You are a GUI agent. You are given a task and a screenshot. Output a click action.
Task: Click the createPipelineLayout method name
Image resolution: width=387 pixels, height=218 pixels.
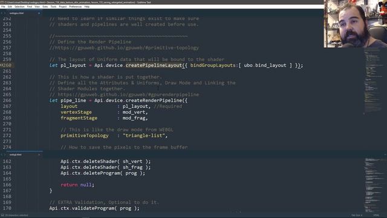tap(154, 65)
